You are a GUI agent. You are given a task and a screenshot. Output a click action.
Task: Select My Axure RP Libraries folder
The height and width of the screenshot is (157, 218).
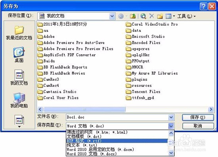pyautogui.click(x=152, y=73)
